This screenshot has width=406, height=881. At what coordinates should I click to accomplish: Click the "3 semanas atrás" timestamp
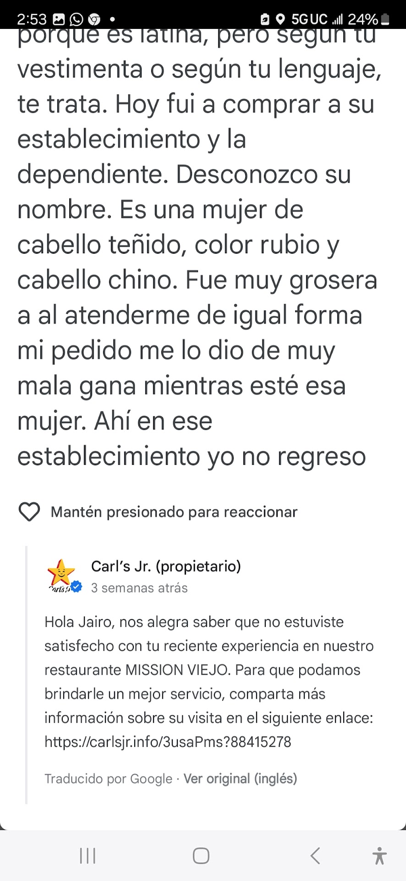[139, 588]
